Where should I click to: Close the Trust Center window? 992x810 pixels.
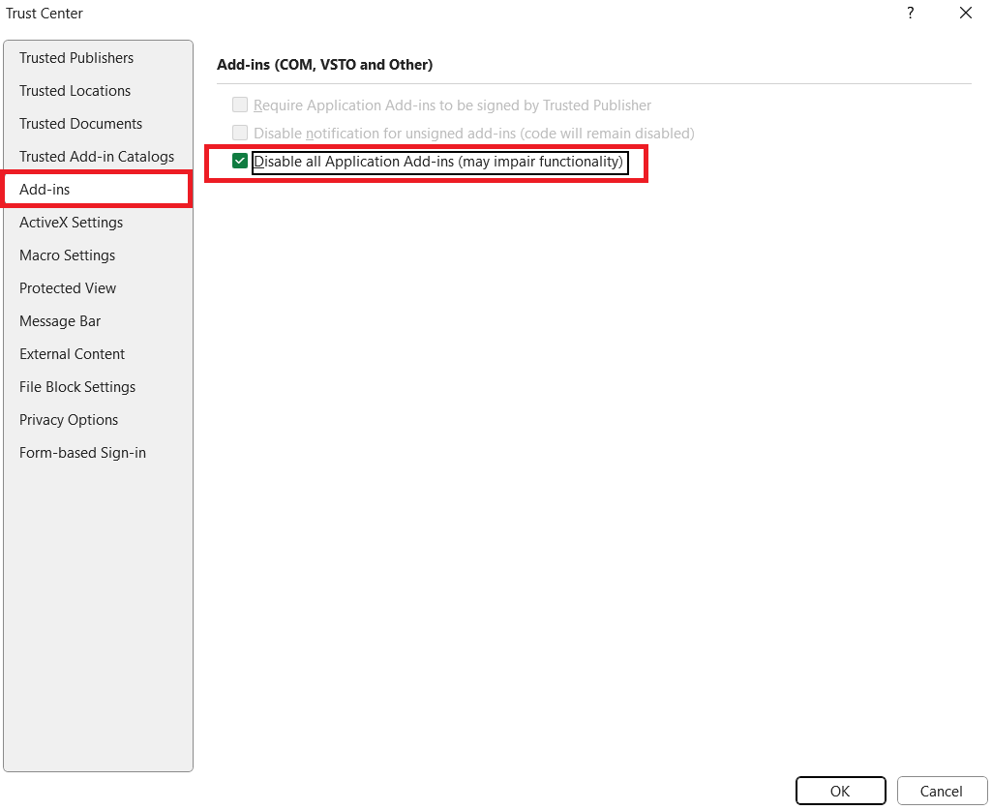click(966, 13)
